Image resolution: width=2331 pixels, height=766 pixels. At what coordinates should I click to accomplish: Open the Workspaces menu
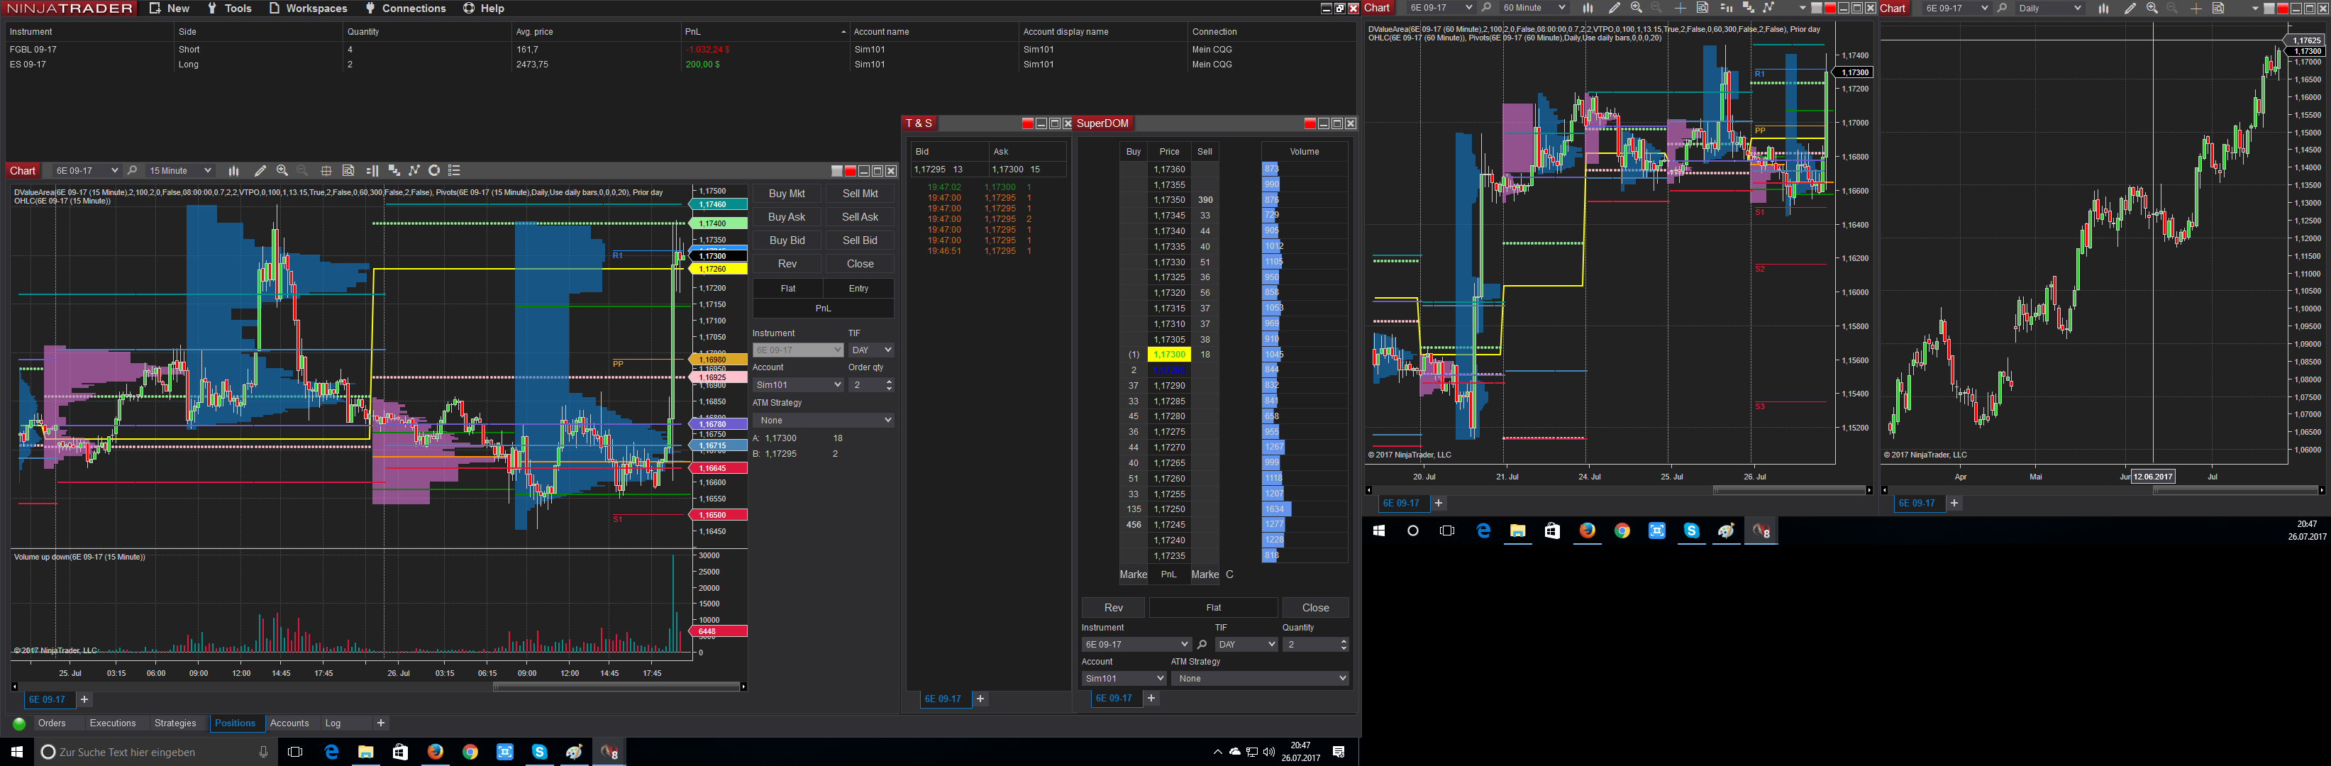point(308,8)
